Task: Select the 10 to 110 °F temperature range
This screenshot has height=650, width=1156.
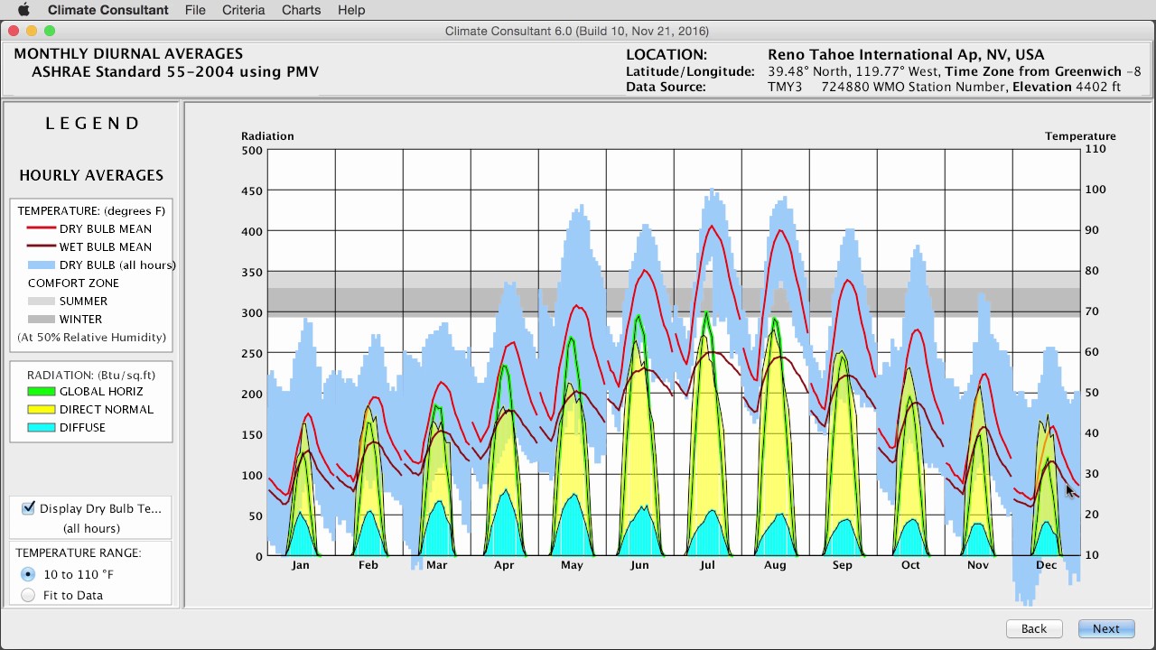Action: (x=28, y=574)
